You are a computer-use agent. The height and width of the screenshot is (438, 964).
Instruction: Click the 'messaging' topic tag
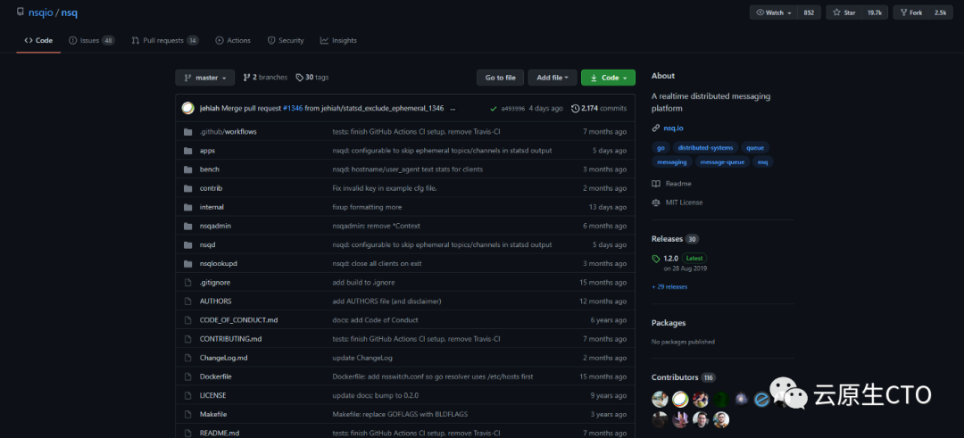[672, 162]
